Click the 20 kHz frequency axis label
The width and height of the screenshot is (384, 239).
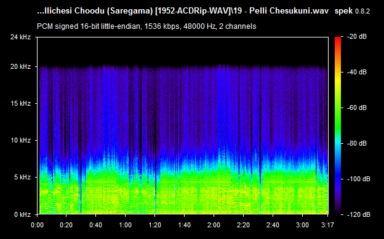tap(20, 66)
